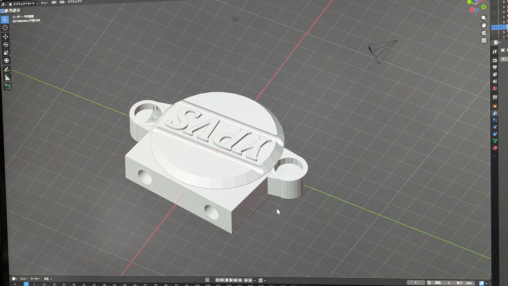
Task: Open the Material properties tab
Action: (494, 148)
